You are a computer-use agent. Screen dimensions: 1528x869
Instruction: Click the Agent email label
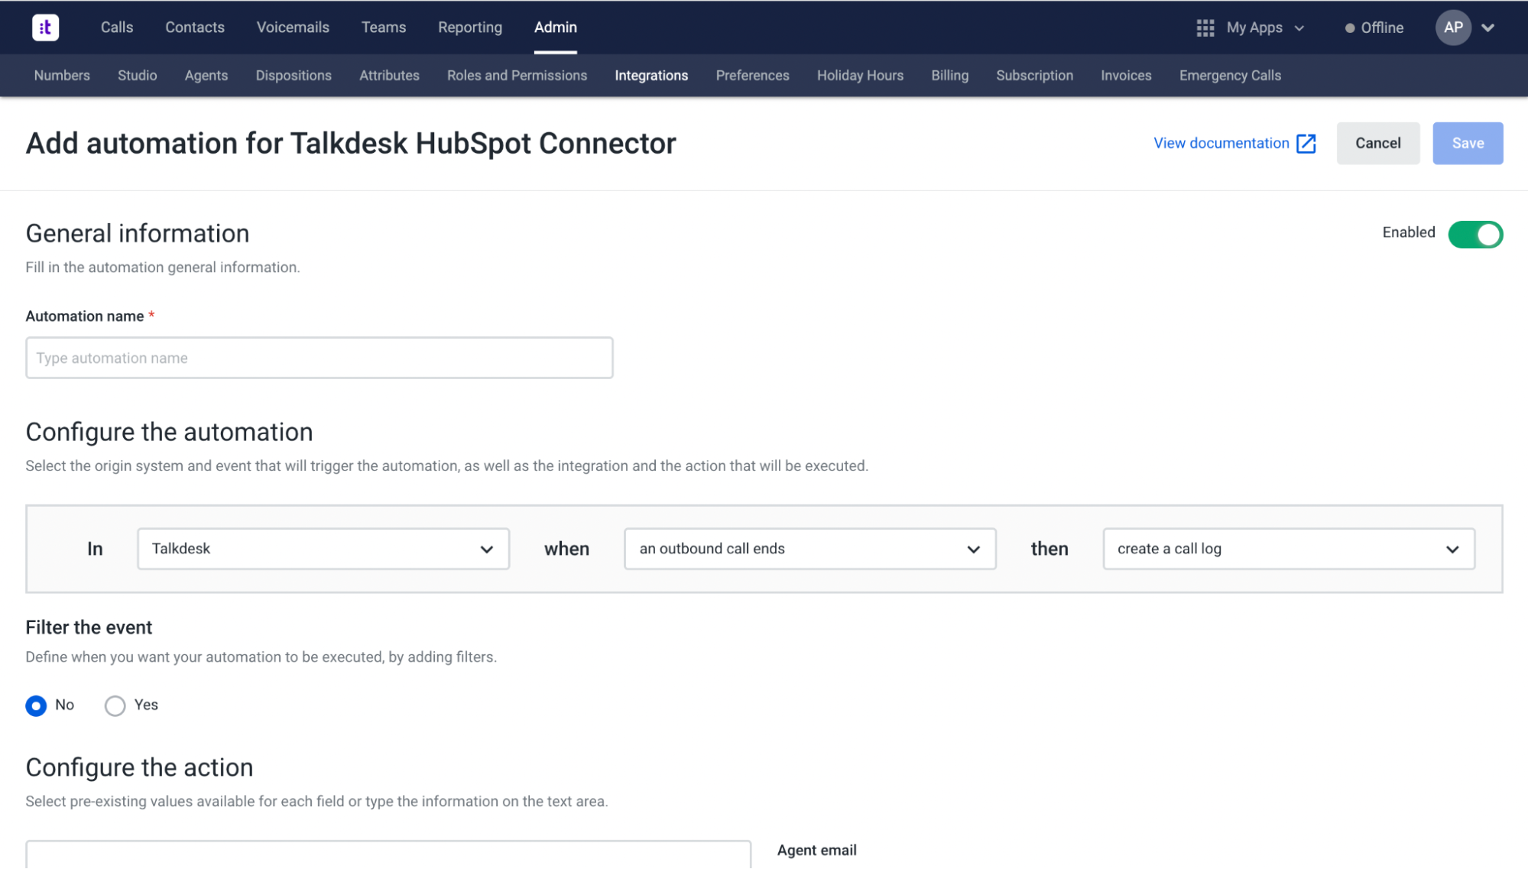pos(816,851)
